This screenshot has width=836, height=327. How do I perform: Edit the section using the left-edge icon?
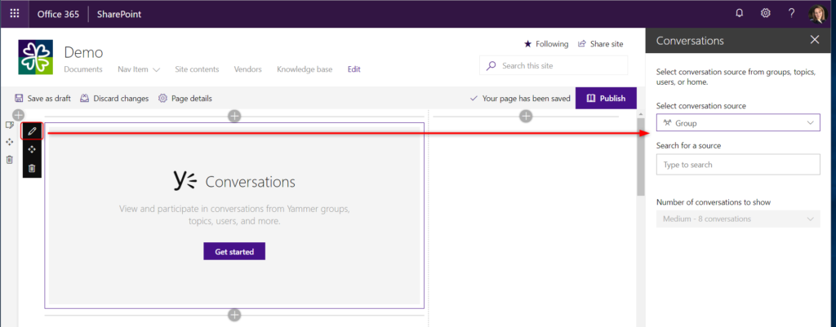pyautogui.click(x=9, y=125)
